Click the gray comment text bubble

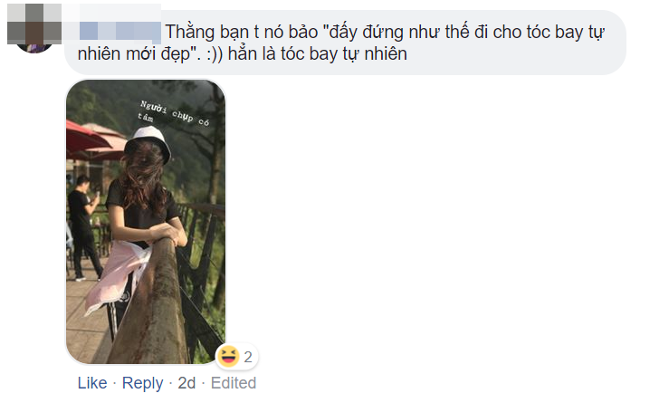click(x=345, y=43)
